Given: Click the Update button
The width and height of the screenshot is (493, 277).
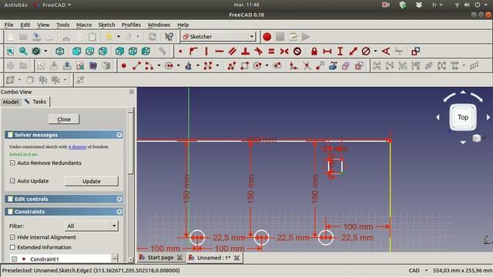Looking at the screenshot, I should (x=92, y=182).
